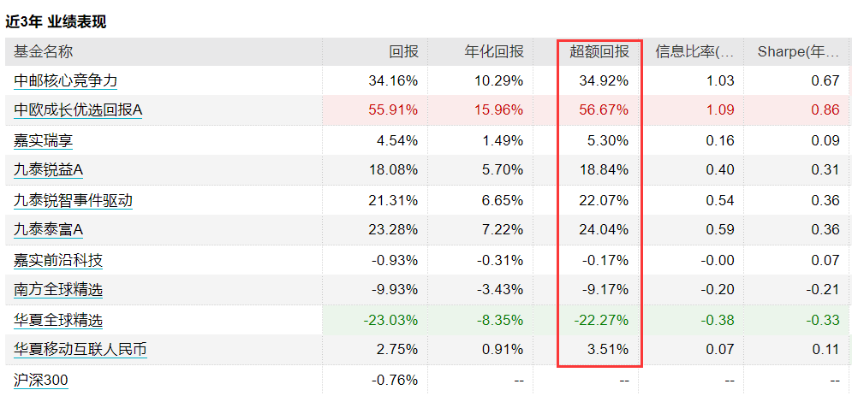Open the 九泰泰富A fund link
Screen dimensions: 852x396
click(48, 230)
